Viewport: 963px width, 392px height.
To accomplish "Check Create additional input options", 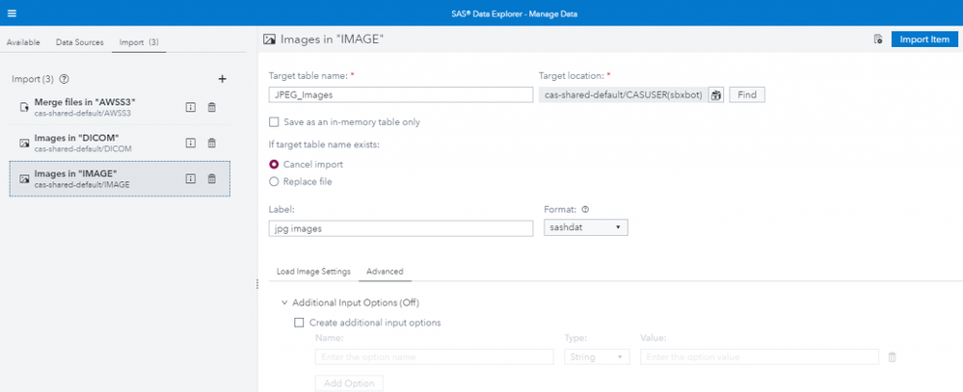I will click(x=299, y=323).
